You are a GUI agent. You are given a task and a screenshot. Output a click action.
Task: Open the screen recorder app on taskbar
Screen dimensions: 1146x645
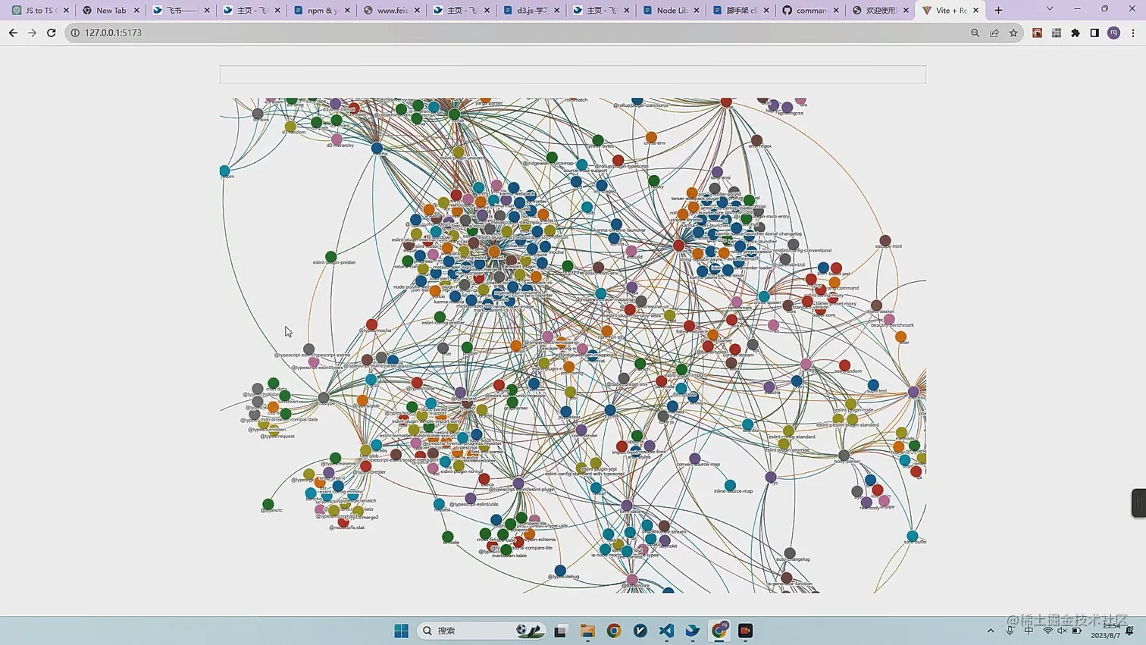(746, 631)
